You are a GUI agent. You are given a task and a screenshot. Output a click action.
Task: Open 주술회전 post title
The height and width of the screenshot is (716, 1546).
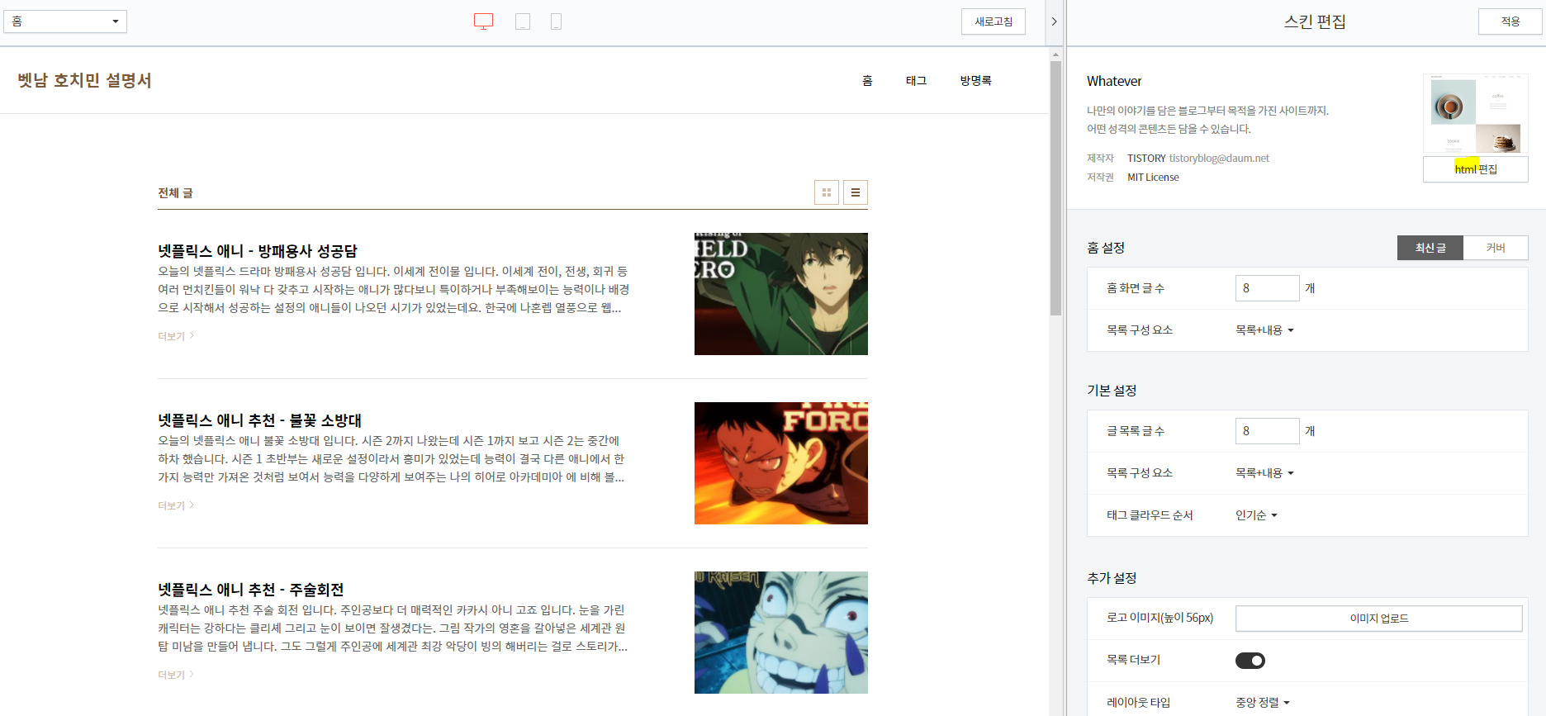pyautogui.click(x=251, y=590)
